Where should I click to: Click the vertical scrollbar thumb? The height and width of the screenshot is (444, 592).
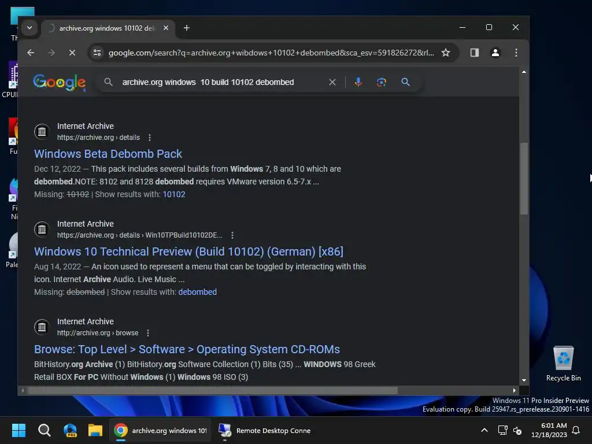coord(524,179)
